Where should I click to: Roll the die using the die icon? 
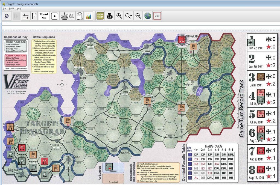pyautogui.click(x=54, y=16)
